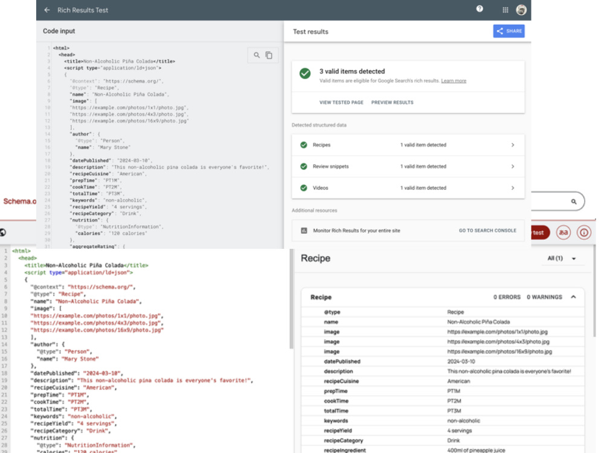Screen dimensions: 604x453
Task: Open the Google apps grid icon
Action: [506, 10]
